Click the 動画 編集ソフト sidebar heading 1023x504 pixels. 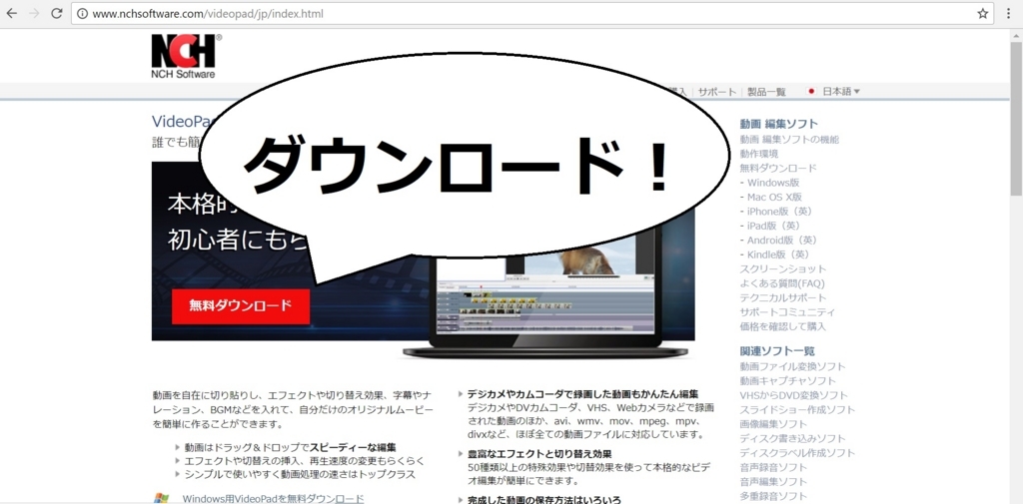pos(779,123)
